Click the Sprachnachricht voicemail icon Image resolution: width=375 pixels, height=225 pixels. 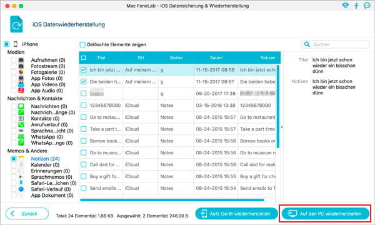pos(21,131)
